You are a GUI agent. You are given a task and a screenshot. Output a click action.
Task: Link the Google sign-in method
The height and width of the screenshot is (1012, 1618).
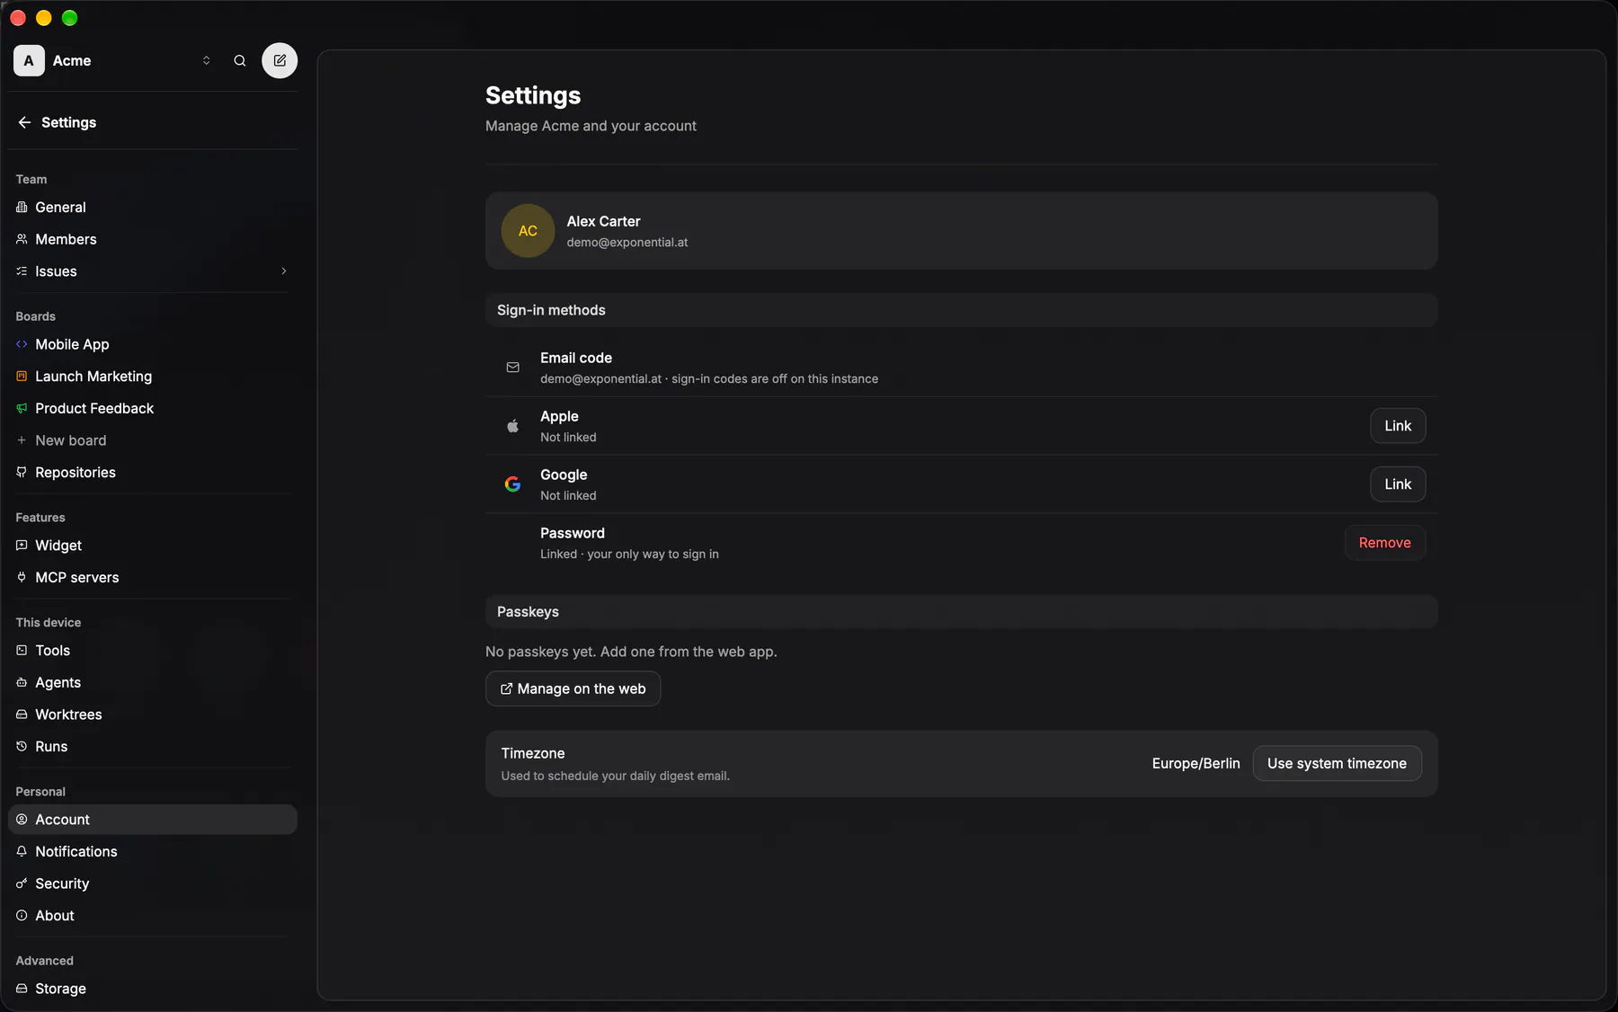pyautogui.click(x=1398, y=484)
